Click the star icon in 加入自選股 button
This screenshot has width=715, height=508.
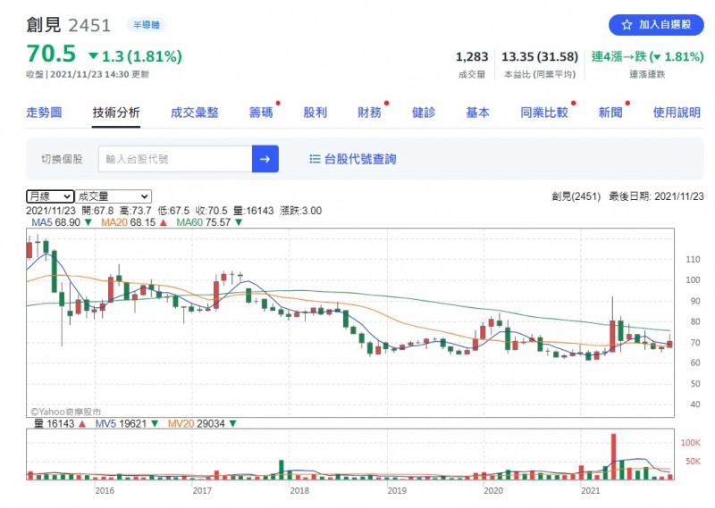627,25
